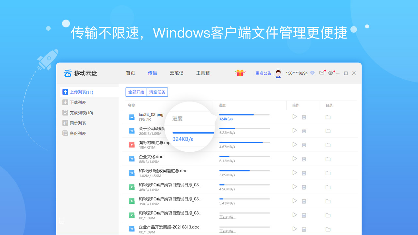Open folder for ico24_02.png
This screenshot has height=235, width=418.
pyautogui.click(x=328, y=117)
